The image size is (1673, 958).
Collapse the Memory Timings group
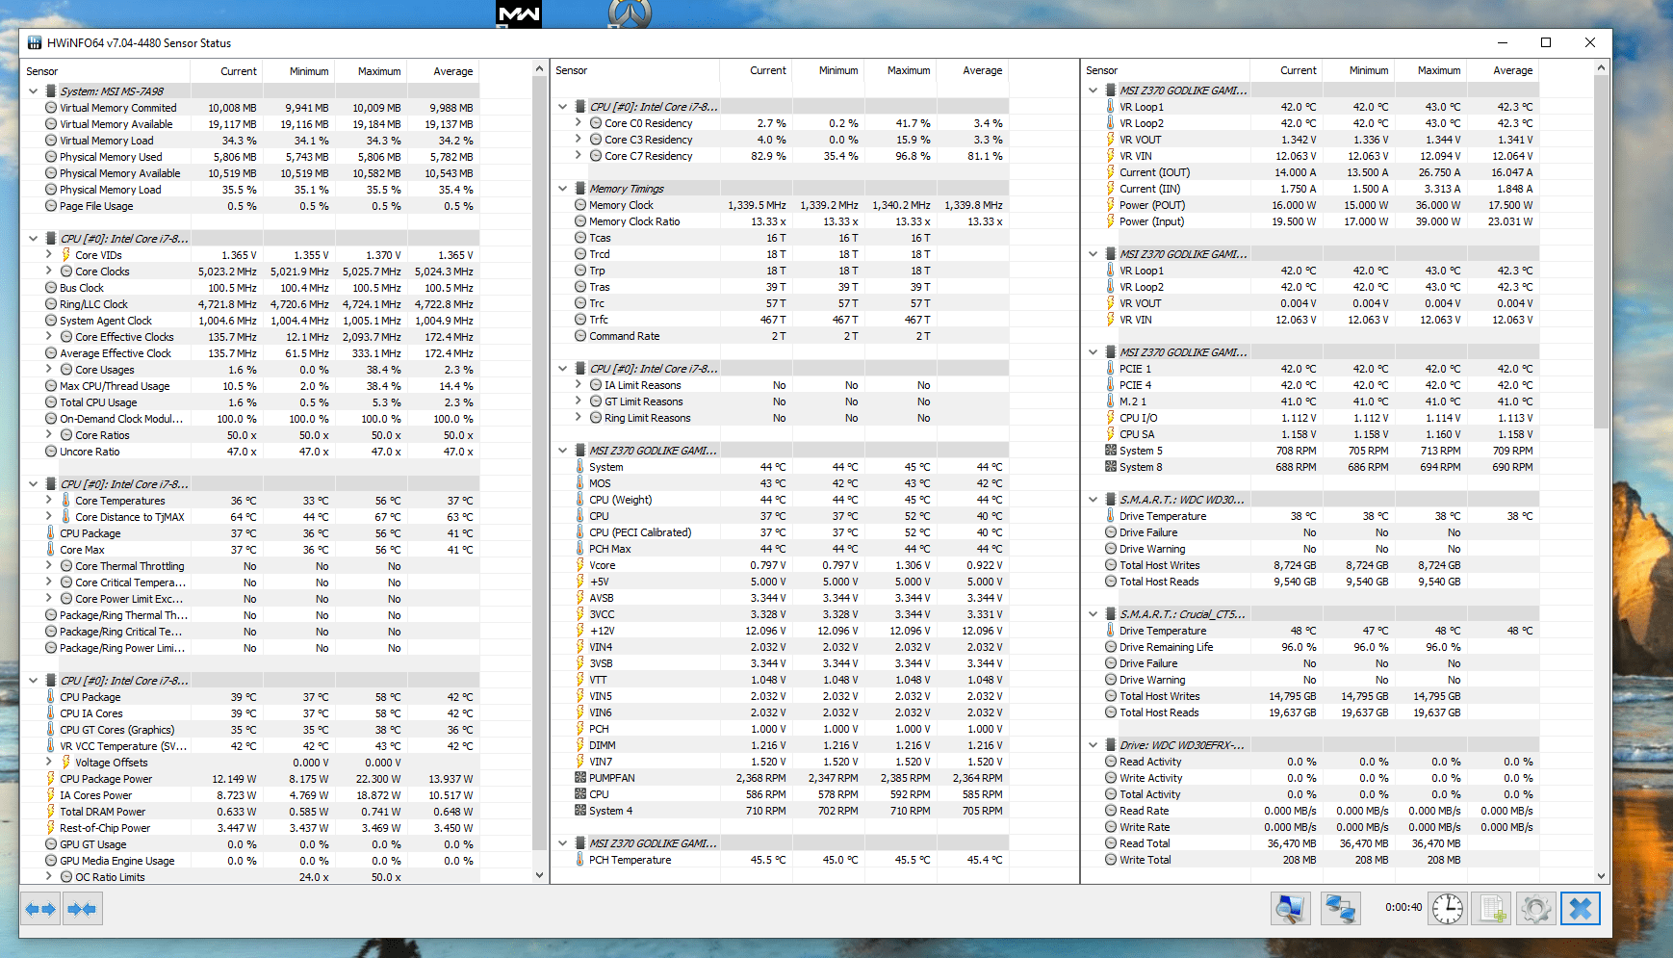pos(563,189)
